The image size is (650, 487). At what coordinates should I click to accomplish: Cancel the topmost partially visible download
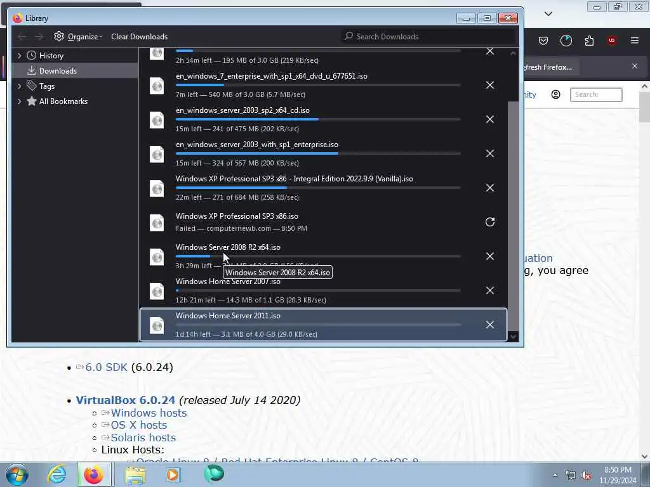[490, 51]
